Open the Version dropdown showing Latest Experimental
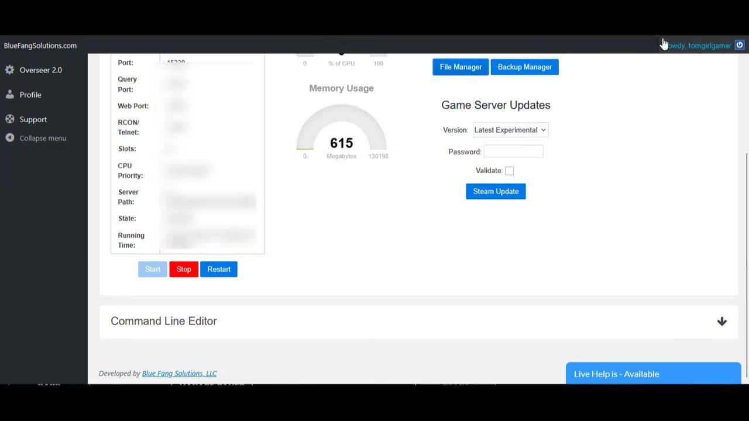The image size is (749, 421). (510, 130)
